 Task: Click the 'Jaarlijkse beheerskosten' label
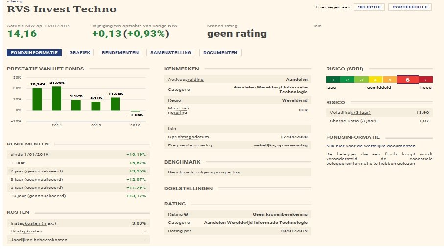[39, 240]
